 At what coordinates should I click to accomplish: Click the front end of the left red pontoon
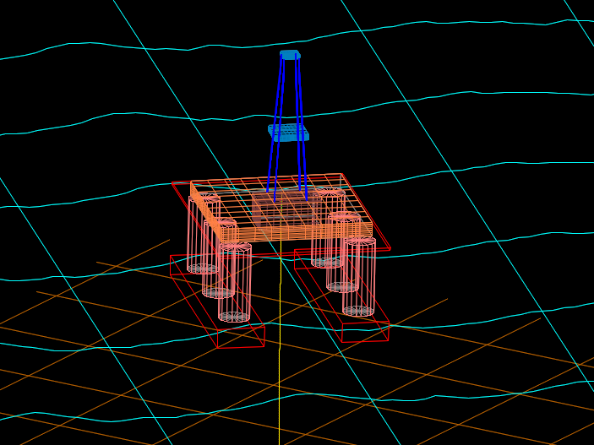click(x=241, y=337)
